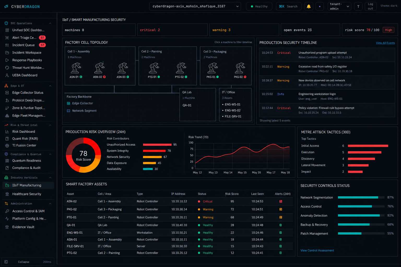Open the tenant-admin role dropdown
401x267 pixels.
339,7
